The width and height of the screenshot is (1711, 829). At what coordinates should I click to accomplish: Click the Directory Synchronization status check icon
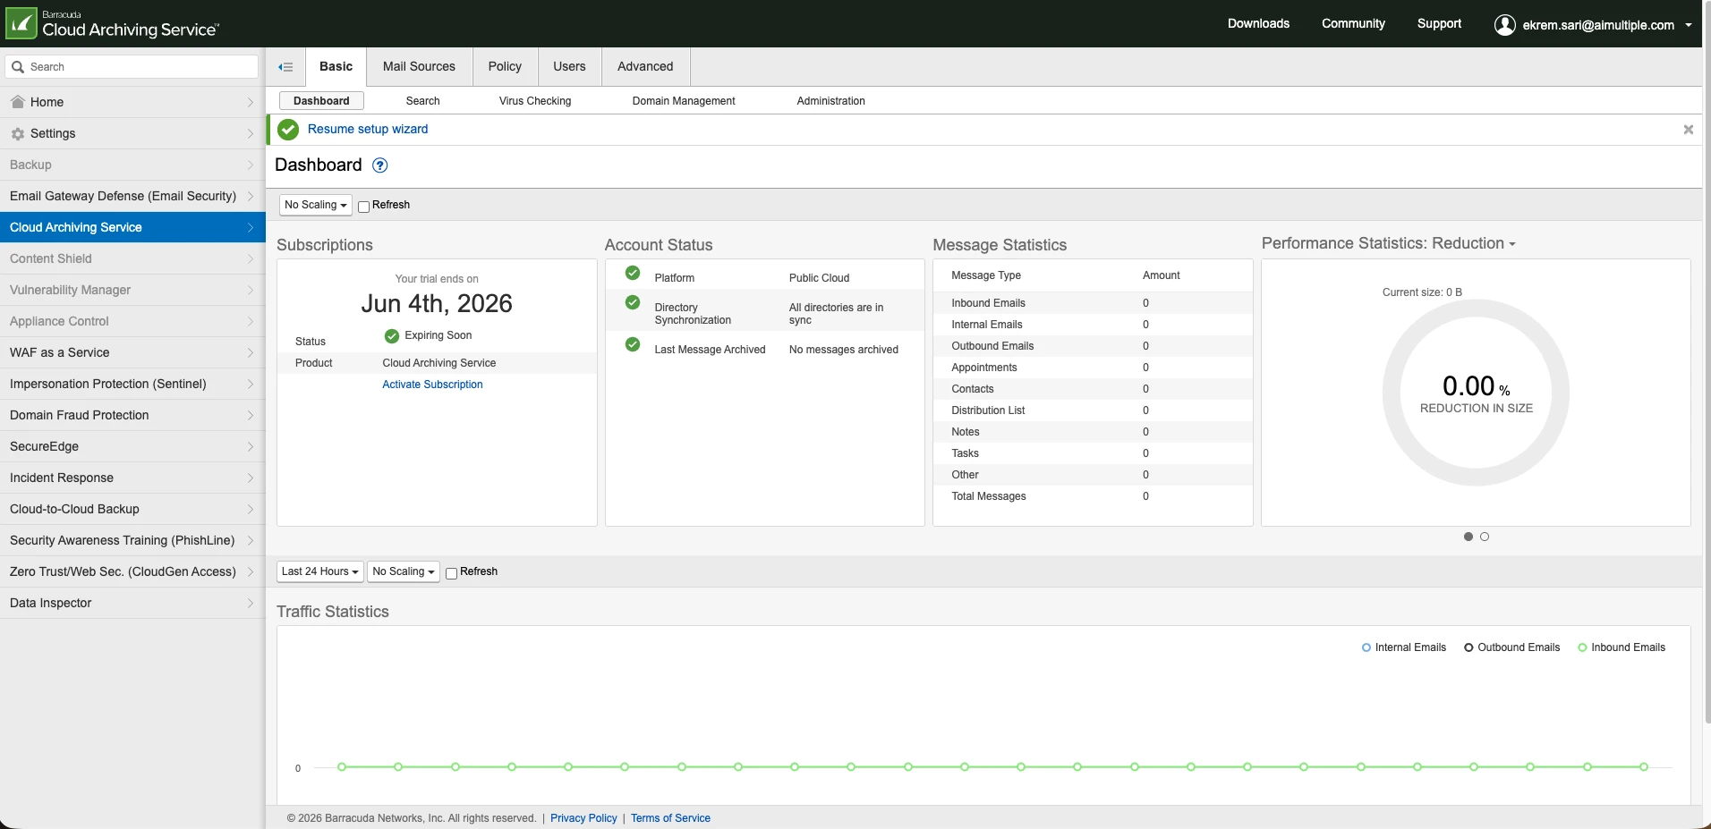click(x=633, y=302)
